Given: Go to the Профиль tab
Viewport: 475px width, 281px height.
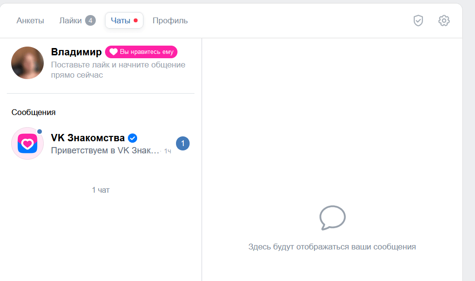Looking at the screenshot, I should pos(170,21).
